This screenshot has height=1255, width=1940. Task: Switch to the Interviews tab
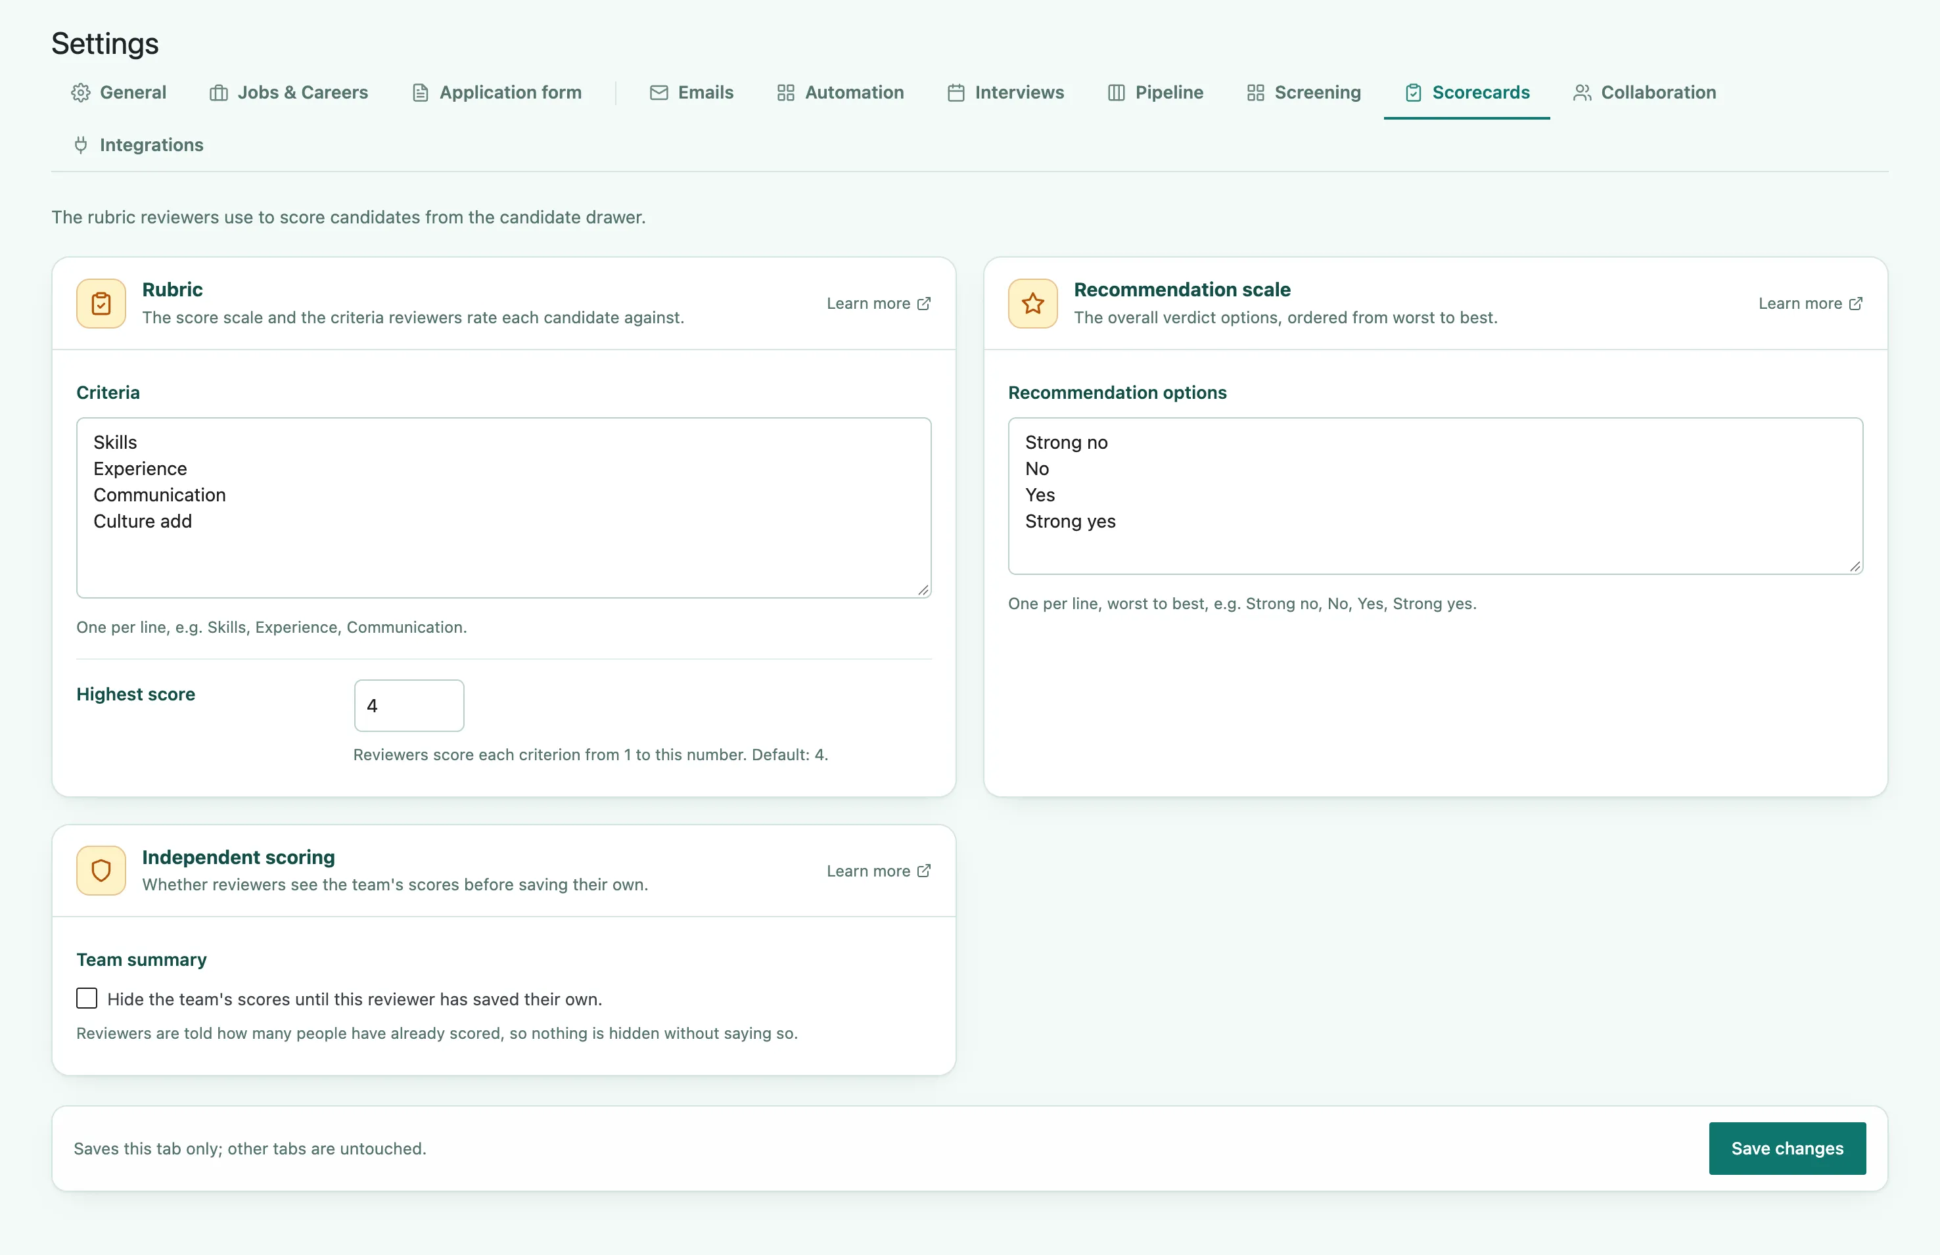[x=1005, y=93]
